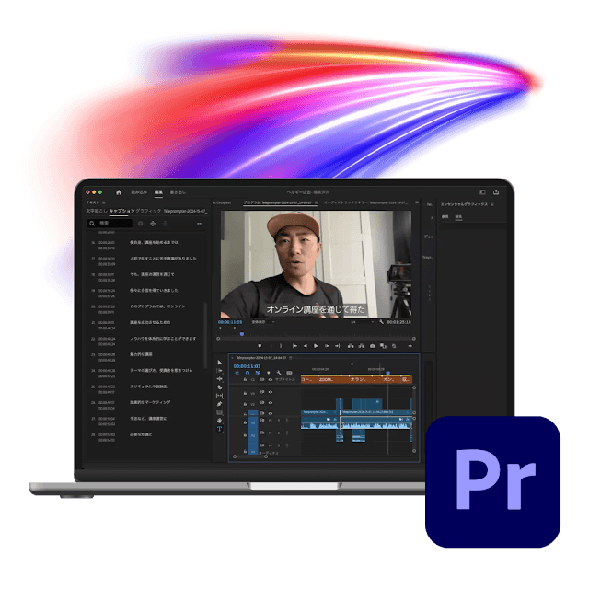Open the テキスト panel menu icon
This screenshot has width=589, height=589.
click(104, 202)
